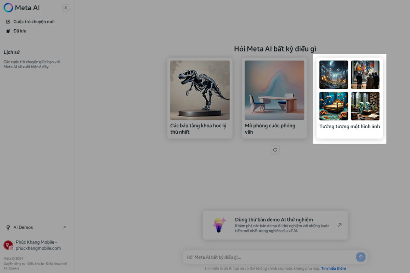Select the 'Mô phỏng cuộc phỏng vấn' card
The width and height of the screenshot is (410, 273).
274,98
